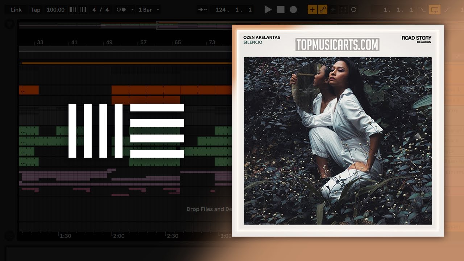The image size is (464, 261).
Task: Click the Capture MIDI icon
Action: pyautogui.click(x=343, y=10)
